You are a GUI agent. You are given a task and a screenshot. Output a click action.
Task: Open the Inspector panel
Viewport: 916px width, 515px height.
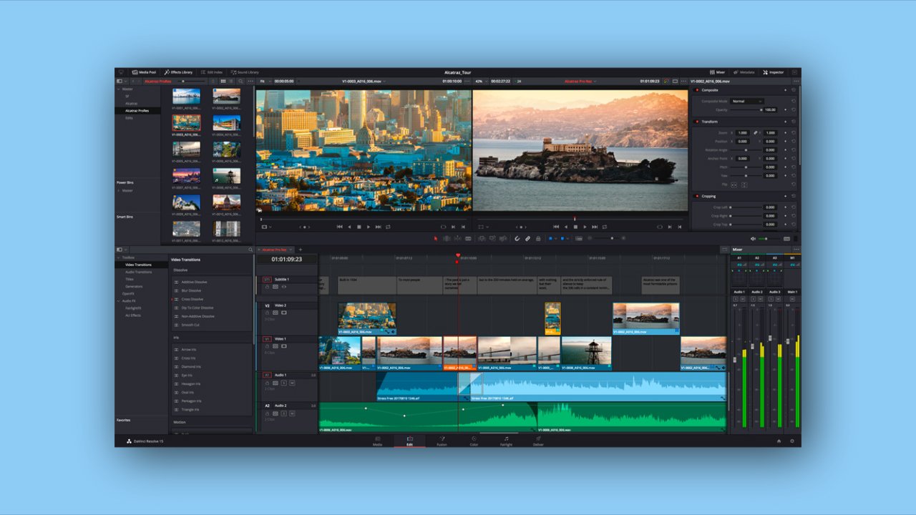771,72
